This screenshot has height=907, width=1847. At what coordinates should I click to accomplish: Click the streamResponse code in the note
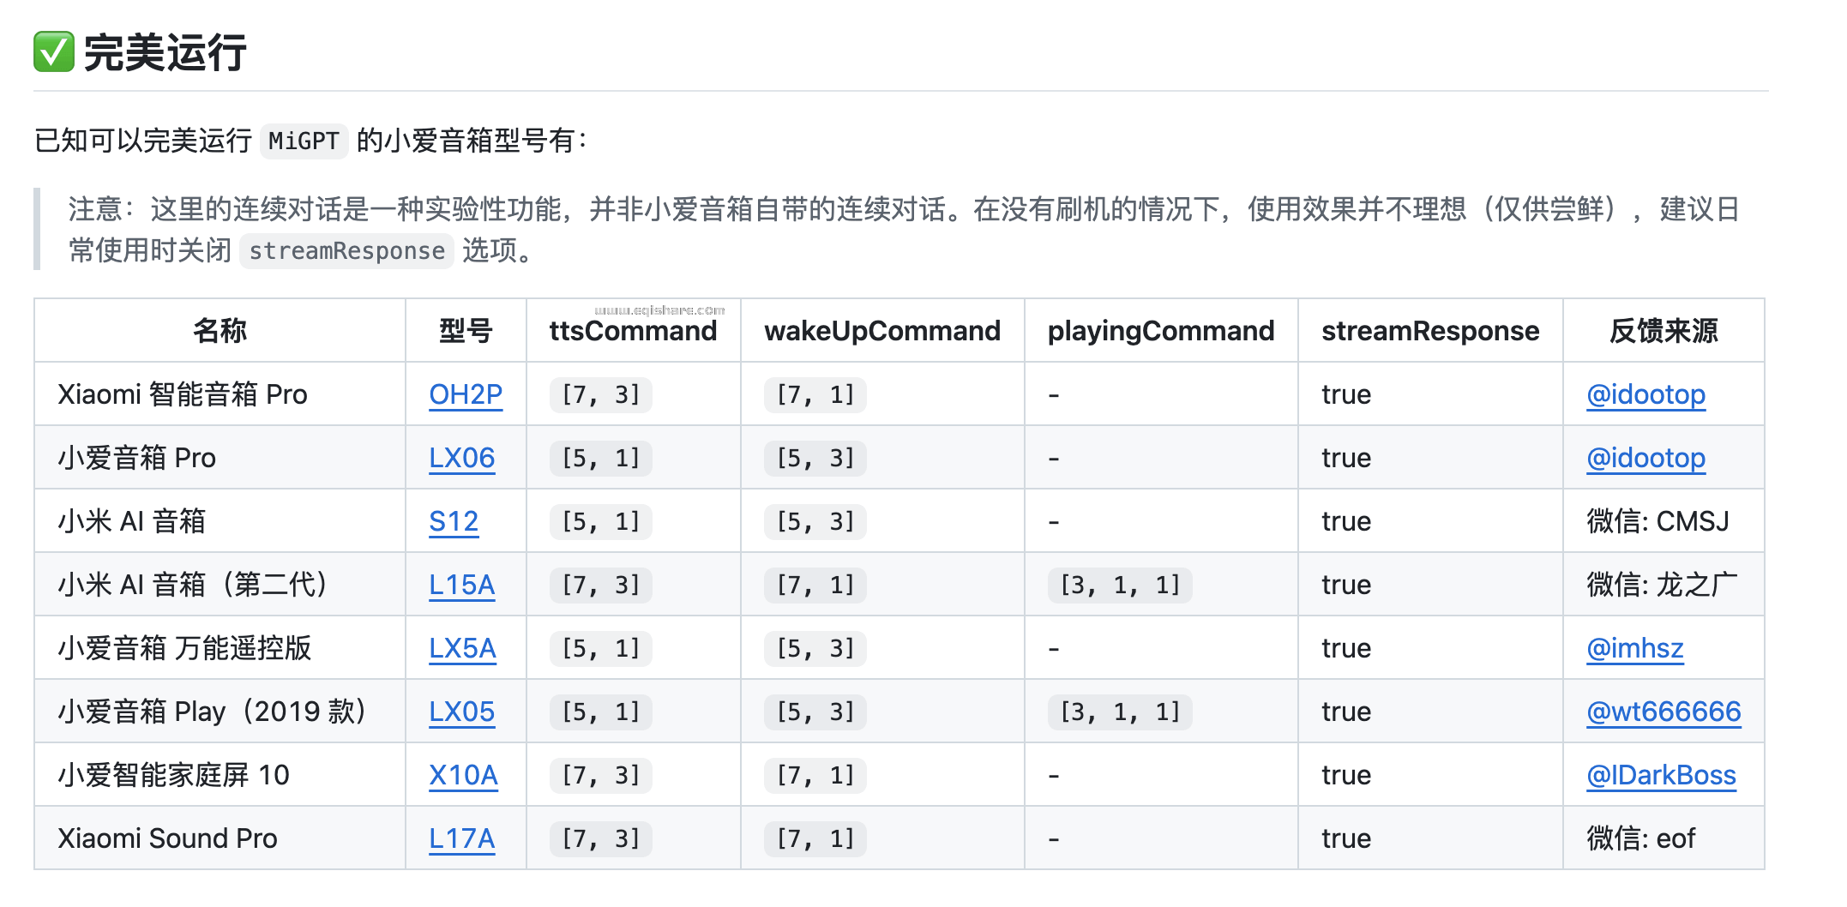click(346, 251)
